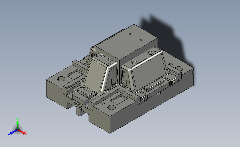The height and width of the screenshot is (147, 240).
Task: Select the large round hole on the left base corner
Action: coord(61,79)
